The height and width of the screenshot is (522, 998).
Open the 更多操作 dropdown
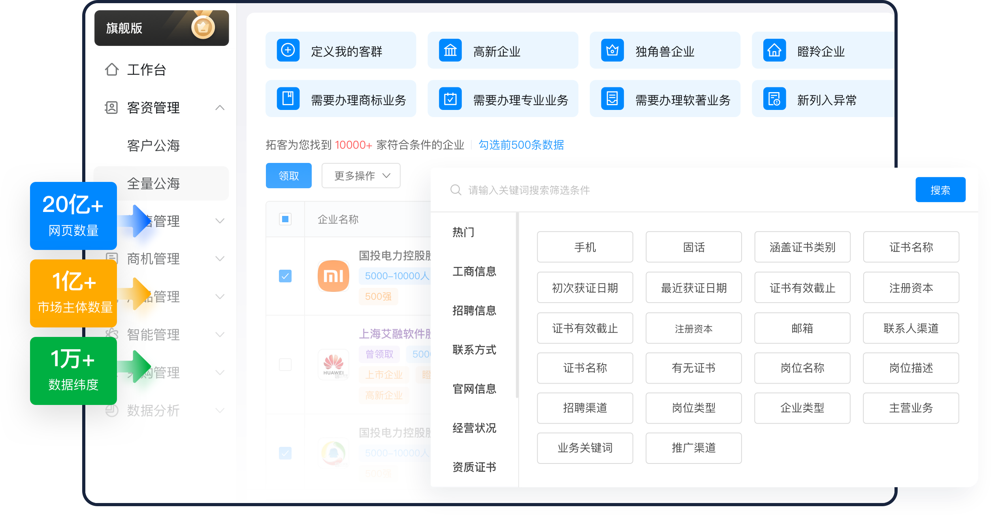(x=361, y=176)
